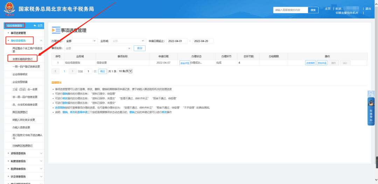The image size is (378, 184).
Task: Click the header 搜索 button
Action: coord(313,10)
